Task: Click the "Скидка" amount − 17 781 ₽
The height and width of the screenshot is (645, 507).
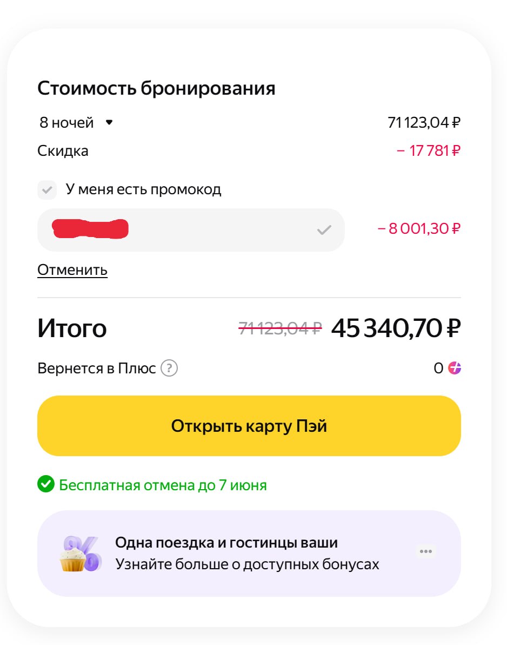Action: coord(428,150)
